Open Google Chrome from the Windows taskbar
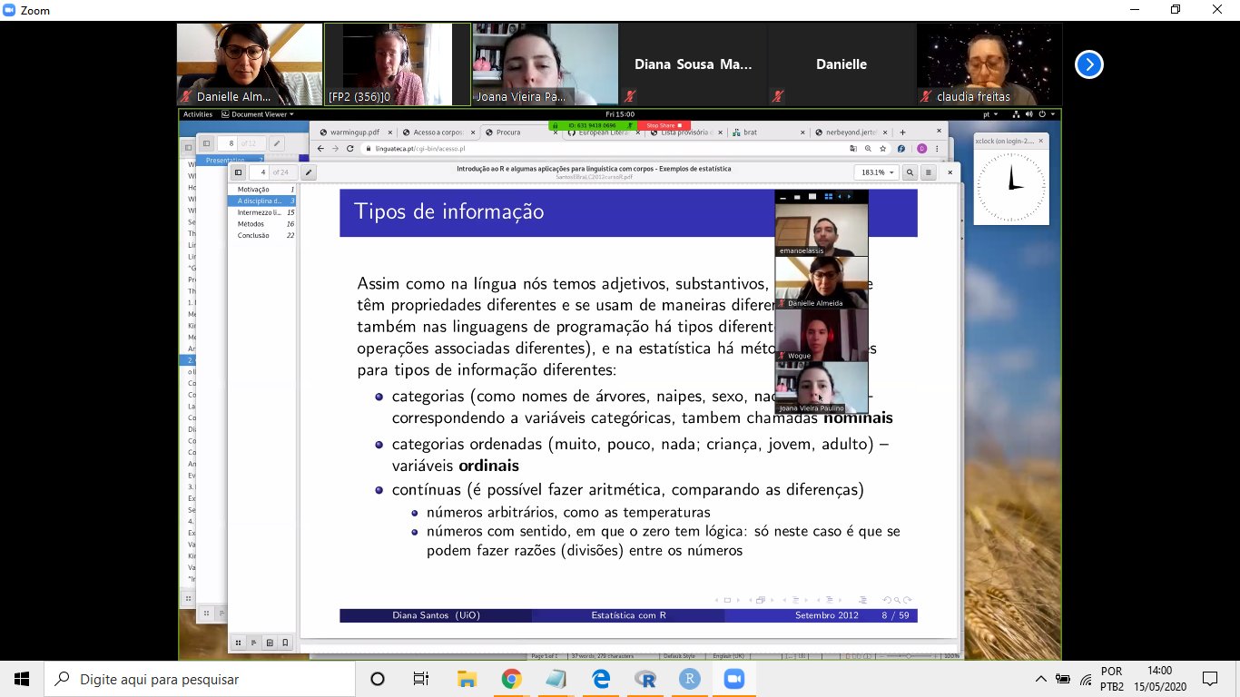Viewport: 1240px width, 697px height. tap(511, 679)
